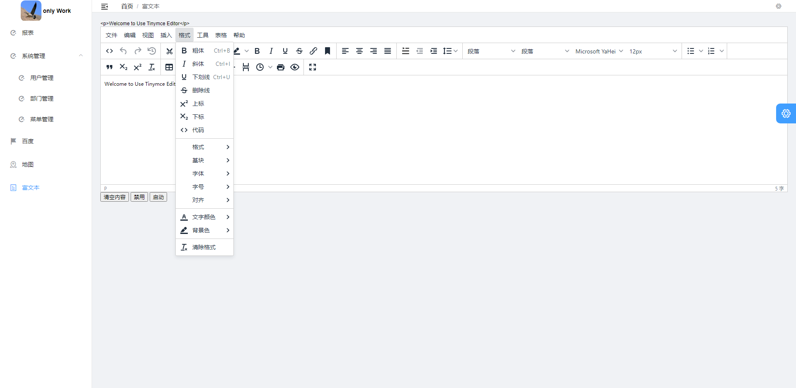
Task: Print the editor content
Action: [x=281, y=67]
